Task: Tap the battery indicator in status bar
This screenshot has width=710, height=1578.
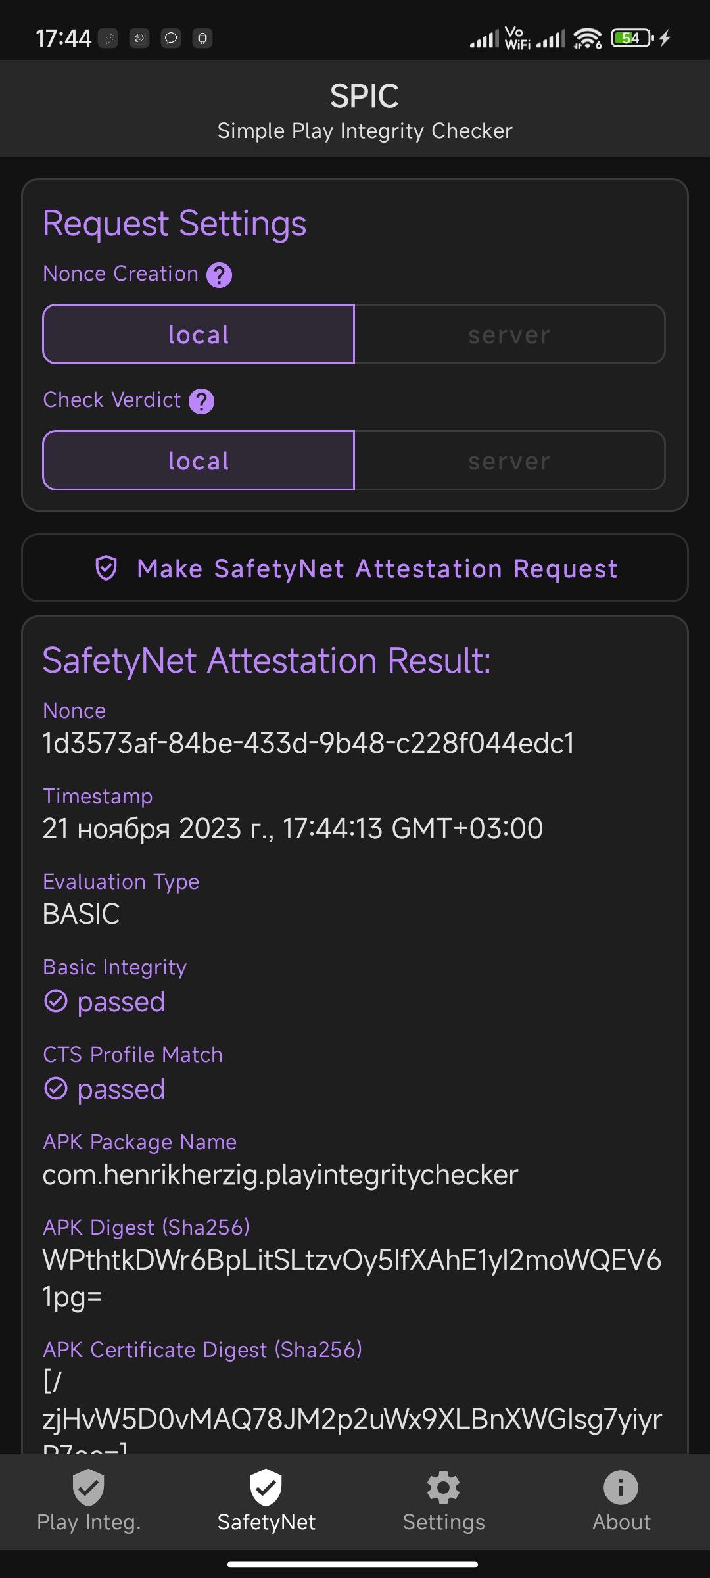Action: (x=632, y=38)
